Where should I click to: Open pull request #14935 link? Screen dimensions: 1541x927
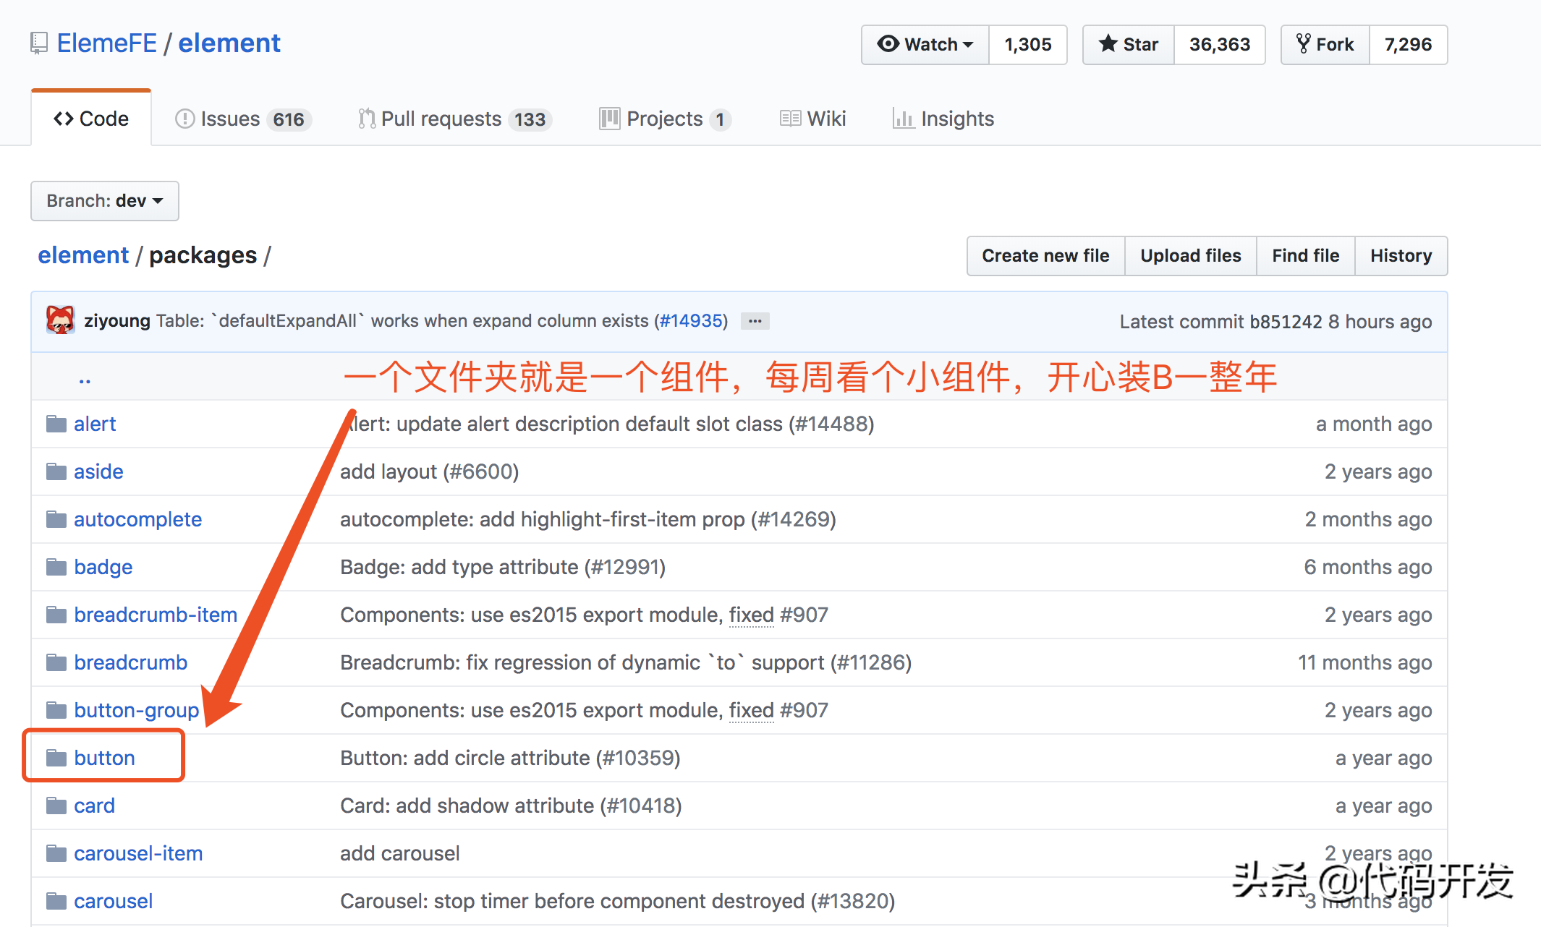[691, 321]
